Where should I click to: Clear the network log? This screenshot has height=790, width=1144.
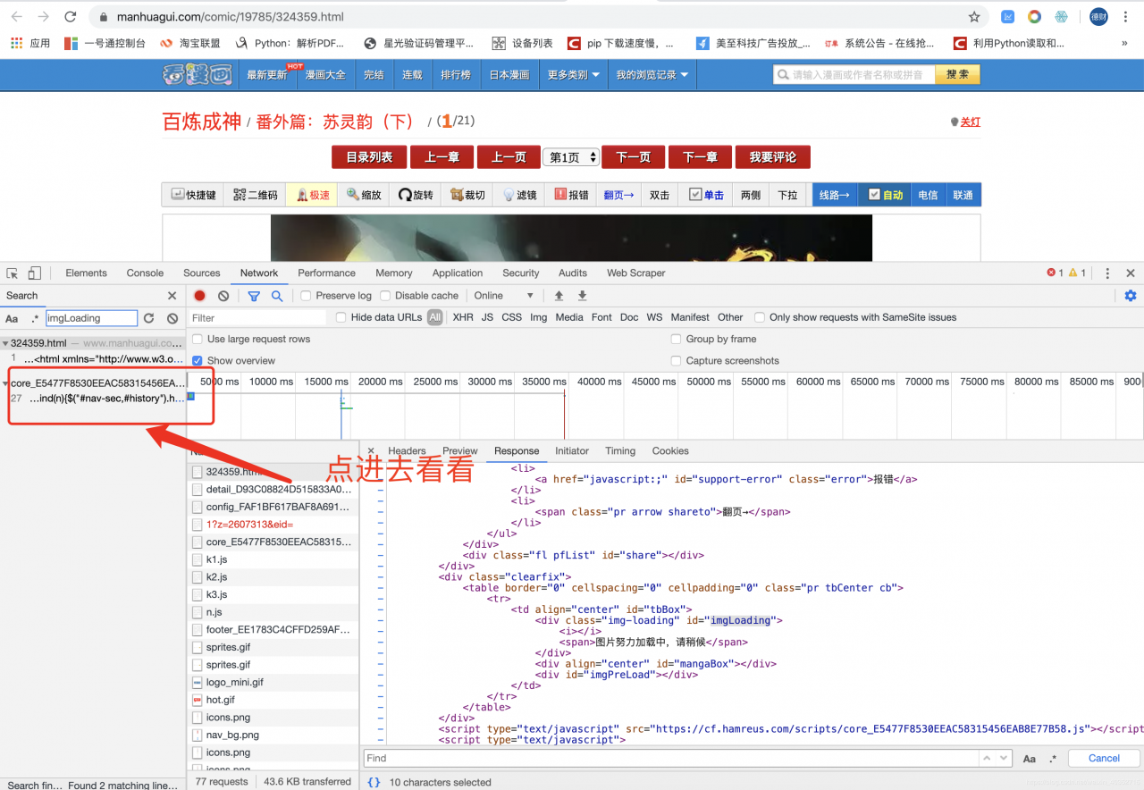223,296
